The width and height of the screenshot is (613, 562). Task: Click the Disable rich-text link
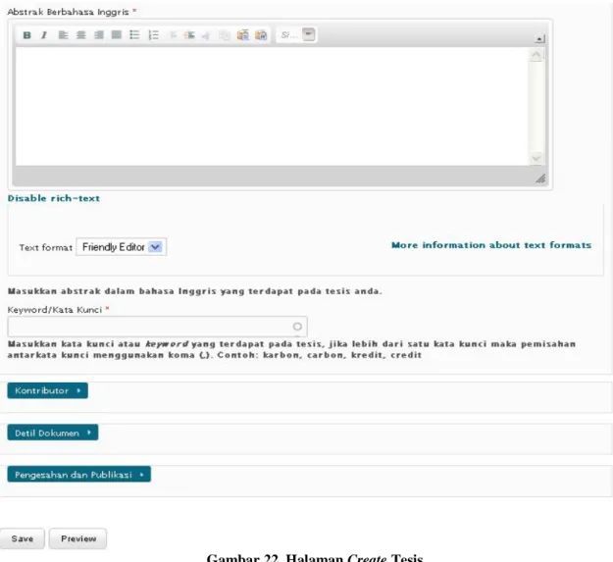(x=54, y=198)
